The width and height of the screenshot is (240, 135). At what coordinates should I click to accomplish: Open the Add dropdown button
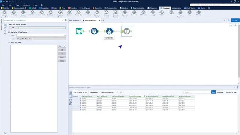point(62,46)
